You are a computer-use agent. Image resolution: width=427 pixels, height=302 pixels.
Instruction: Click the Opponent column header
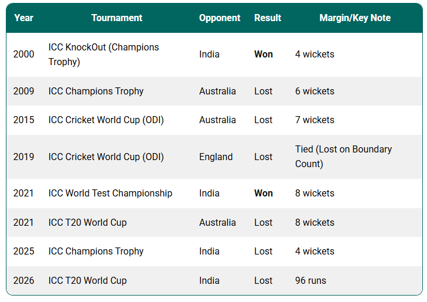point(220,18)
